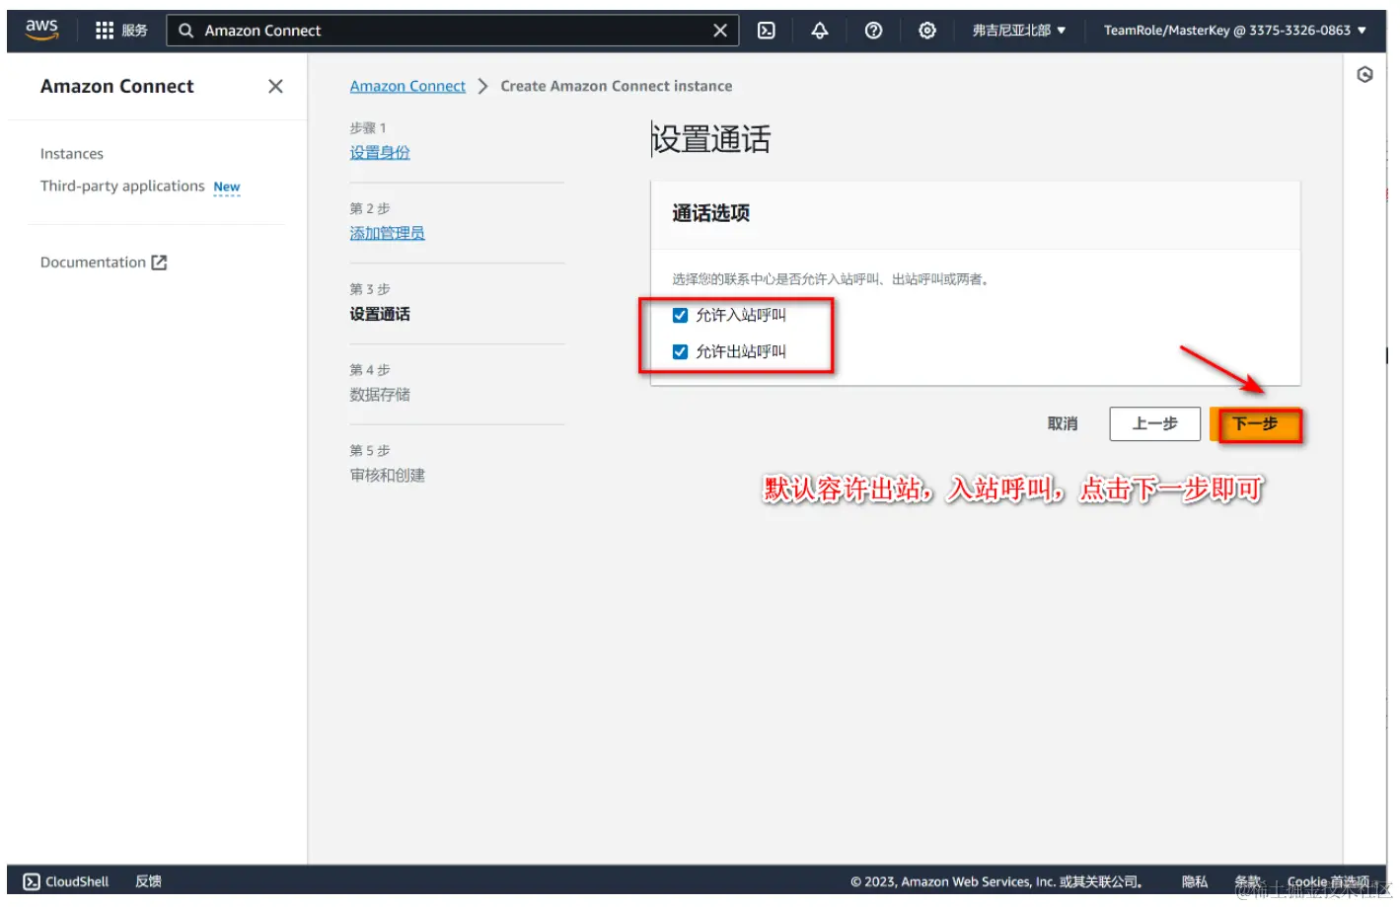Select the 设置通话 current step label
Screen dimensions: 1400x907
380,314
